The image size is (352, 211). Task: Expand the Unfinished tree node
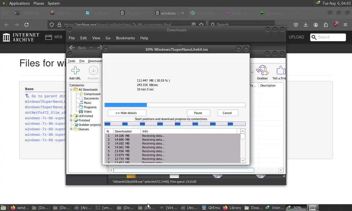(x=71, y=116)
